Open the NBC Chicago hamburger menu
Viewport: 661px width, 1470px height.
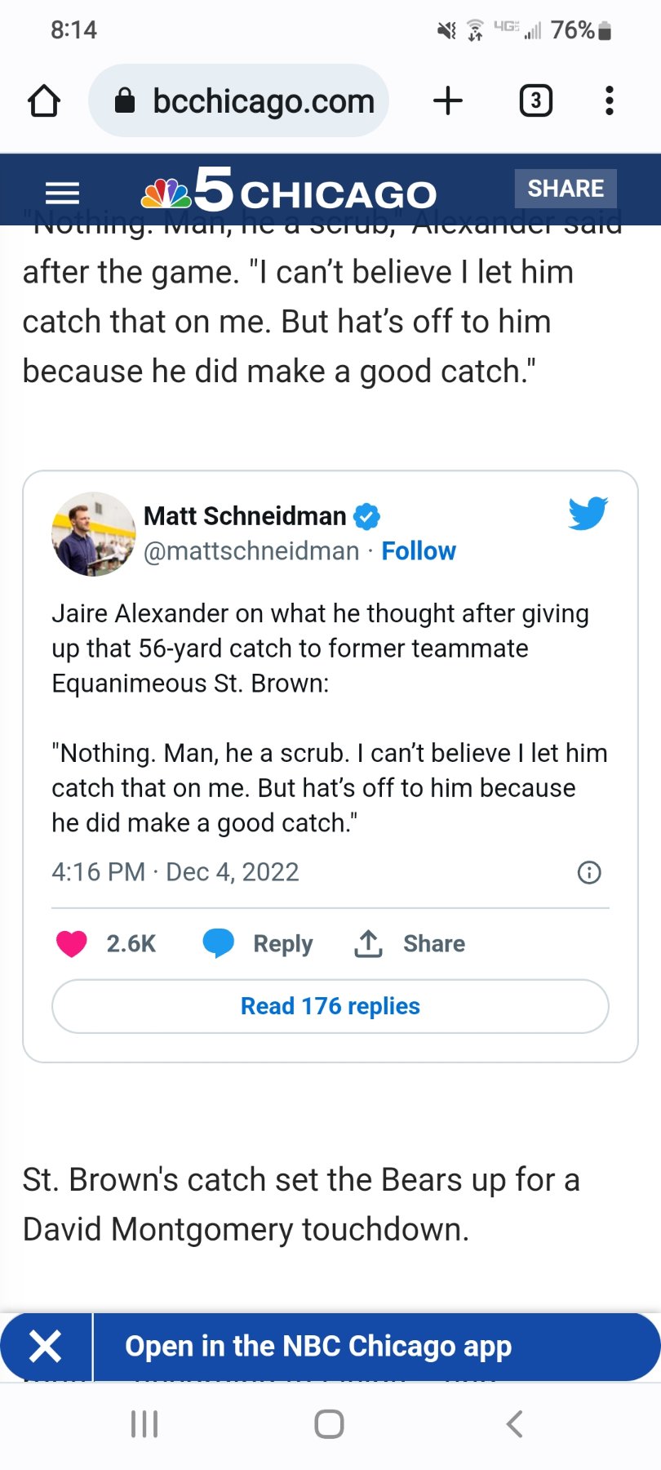pyautogui.click(x=62, y=194)
